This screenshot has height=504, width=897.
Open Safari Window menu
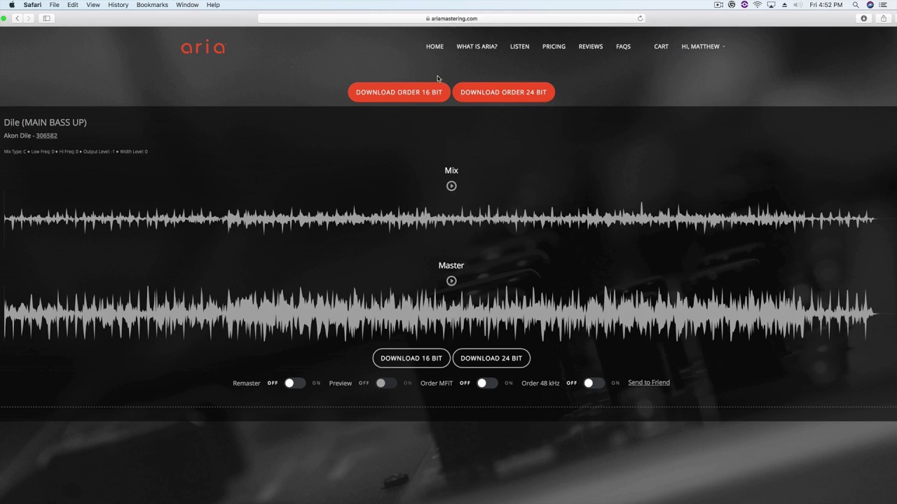[187, 5]
